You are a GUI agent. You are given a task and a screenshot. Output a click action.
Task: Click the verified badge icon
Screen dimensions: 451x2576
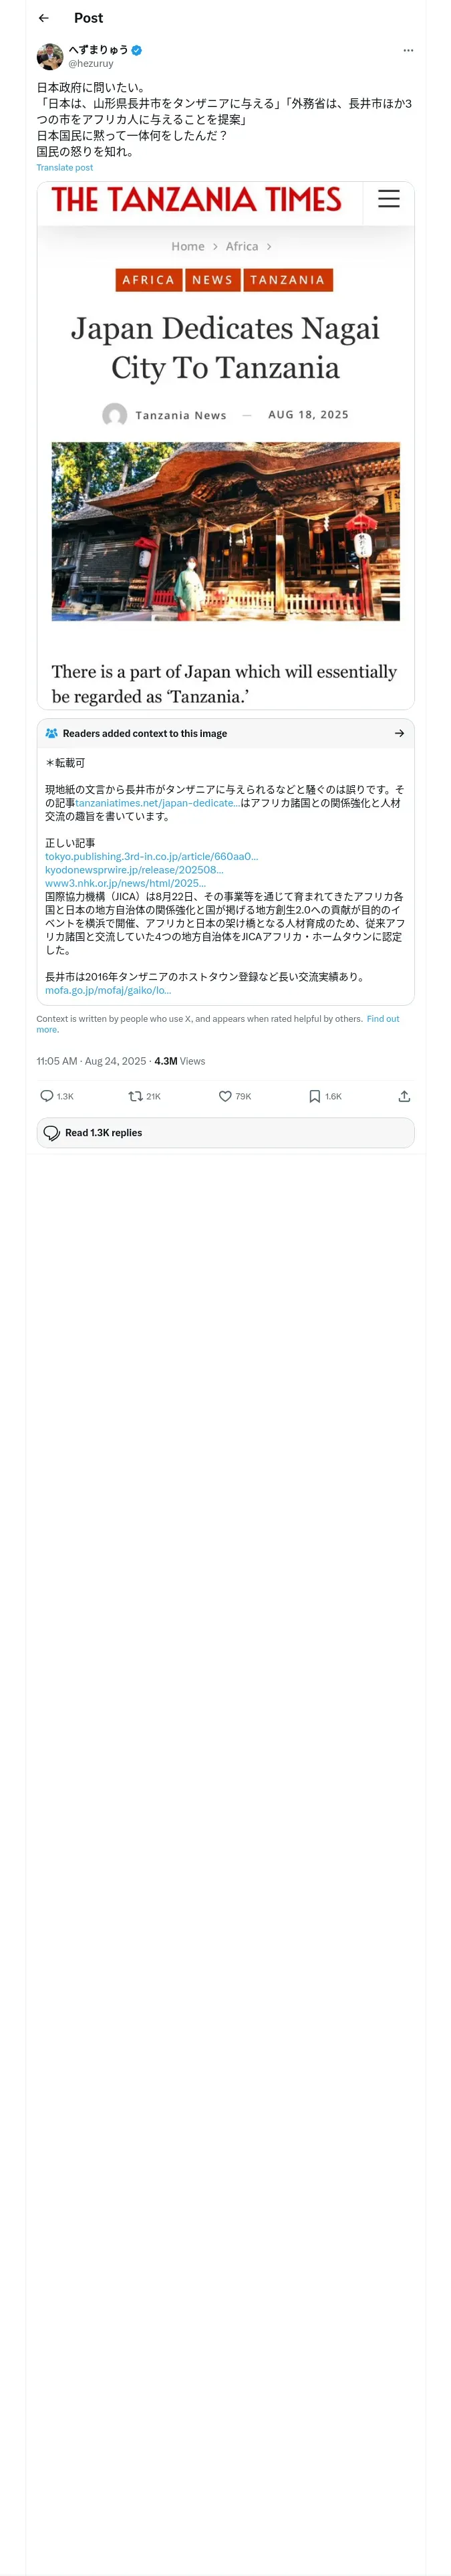coord(137,49)
